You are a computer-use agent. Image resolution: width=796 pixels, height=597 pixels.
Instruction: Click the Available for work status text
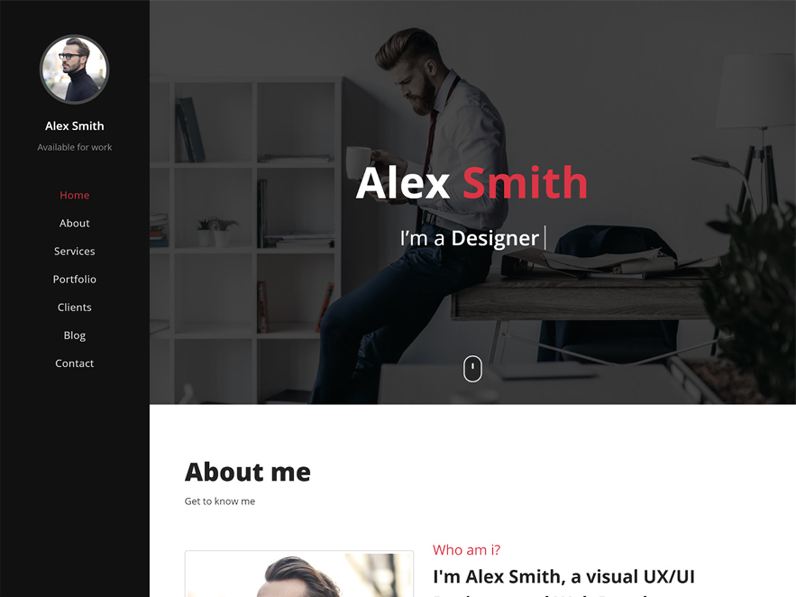coord(75,147)
